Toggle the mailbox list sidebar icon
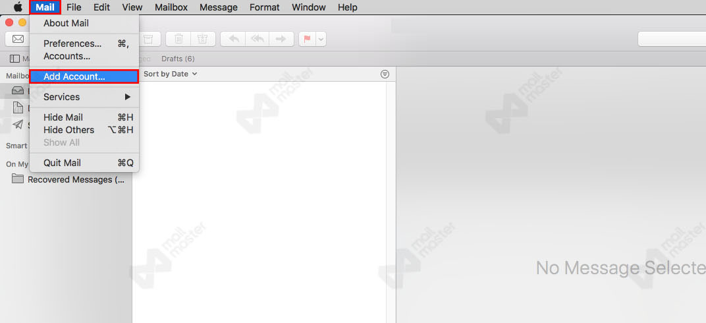 click(x=15, y=59)
